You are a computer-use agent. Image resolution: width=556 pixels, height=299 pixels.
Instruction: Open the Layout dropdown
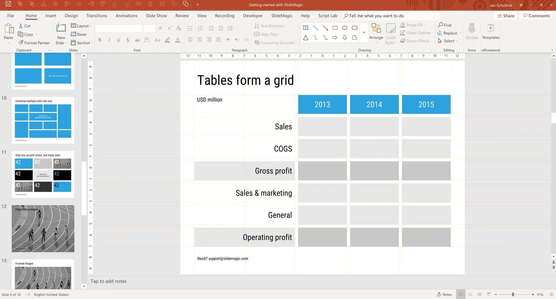click(x=81, y=26)
